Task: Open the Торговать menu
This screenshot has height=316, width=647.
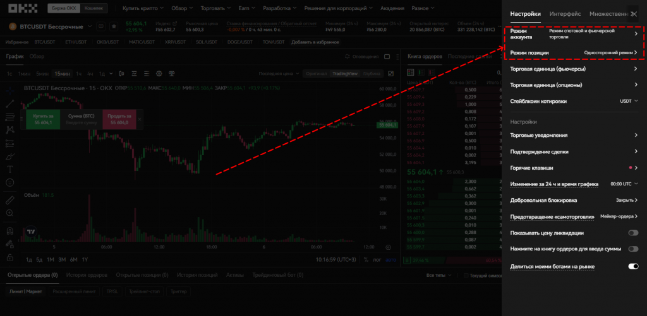Action: coord(215,8)
